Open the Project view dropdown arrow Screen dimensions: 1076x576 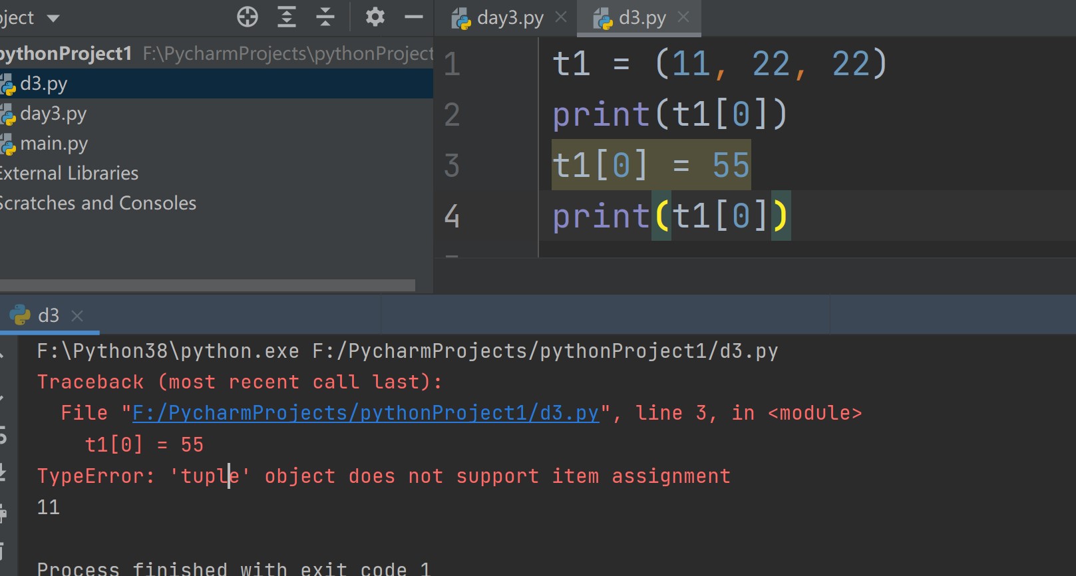coord(53,18)
